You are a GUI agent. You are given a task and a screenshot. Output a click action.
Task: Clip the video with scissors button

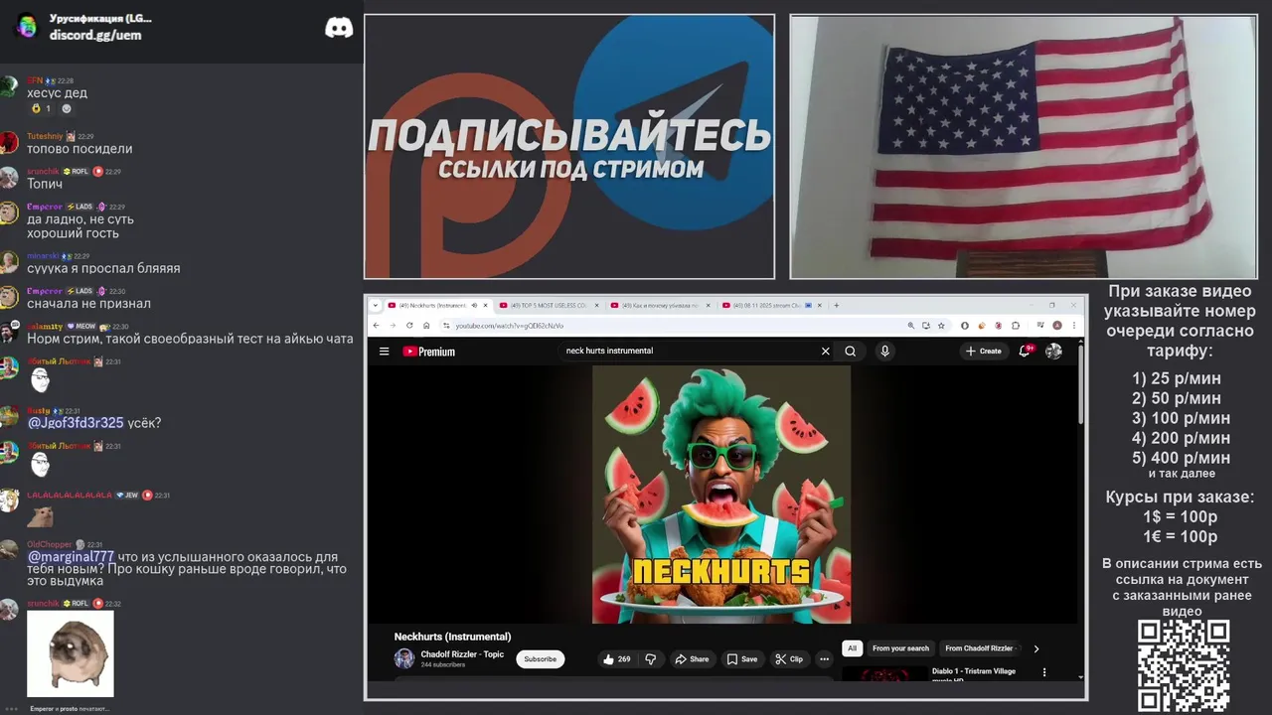point(789,658)
